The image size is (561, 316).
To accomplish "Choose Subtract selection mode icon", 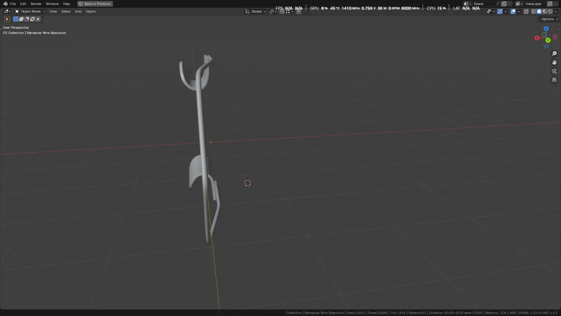I will pyautogui.click(x=27, y=19).
